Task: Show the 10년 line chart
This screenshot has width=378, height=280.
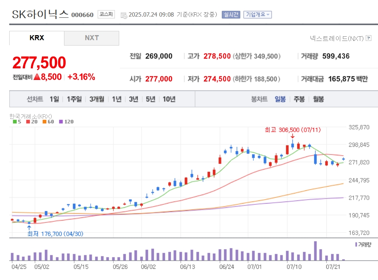Action: click(169, 99)
